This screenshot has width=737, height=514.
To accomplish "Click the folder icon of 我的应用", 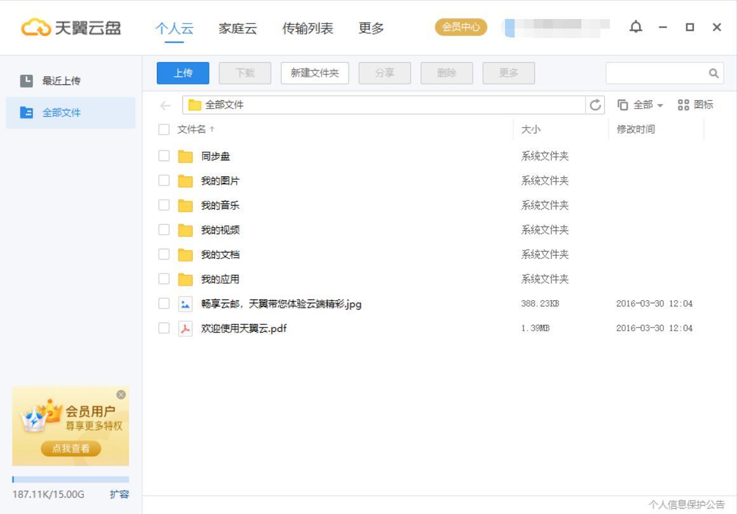I will point(185,279).
